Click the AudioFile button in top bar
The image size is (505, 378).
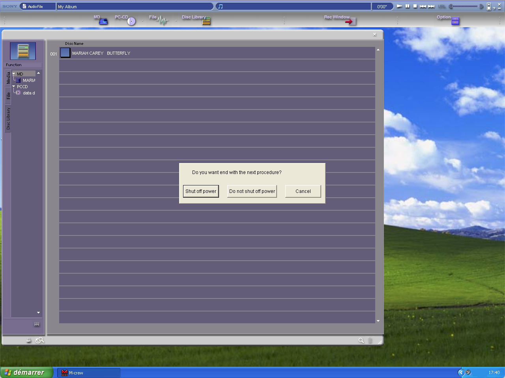coord(37,6)
